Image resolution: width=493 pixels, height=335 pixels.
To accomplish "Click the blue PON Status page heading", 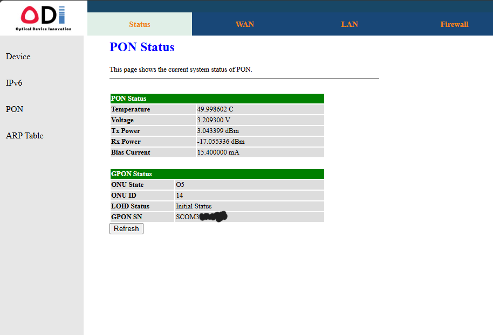I will point(142,47).
